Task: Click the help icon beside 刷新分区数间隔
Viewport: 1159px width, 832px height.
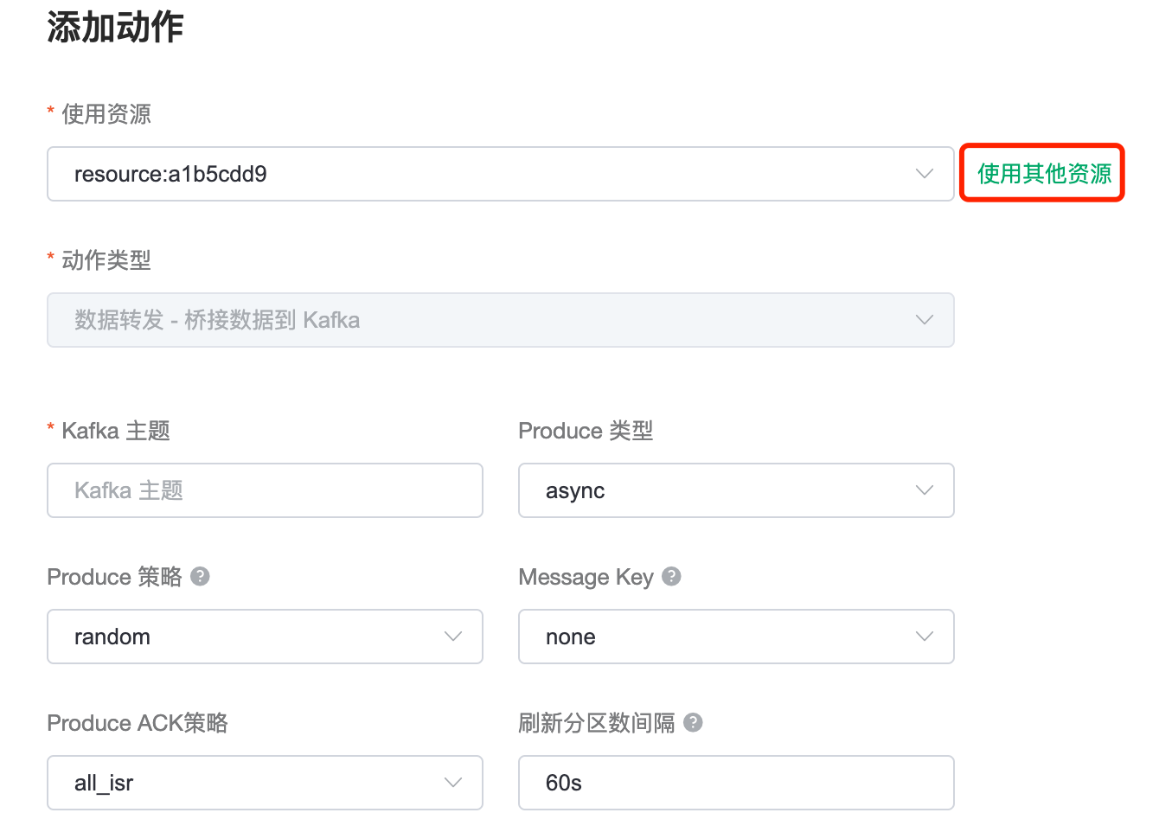Action: point(693,723)
